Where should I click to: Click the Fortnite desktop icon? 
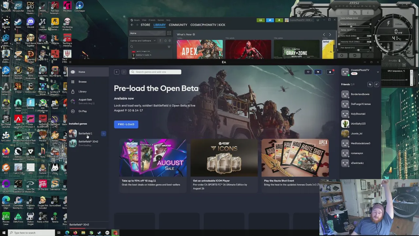pyautogui.click(x=30, y=104)
